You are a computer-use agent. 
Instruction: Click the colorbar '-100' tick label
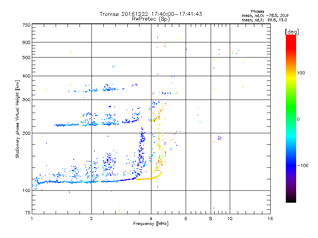[x=302, y=165]
